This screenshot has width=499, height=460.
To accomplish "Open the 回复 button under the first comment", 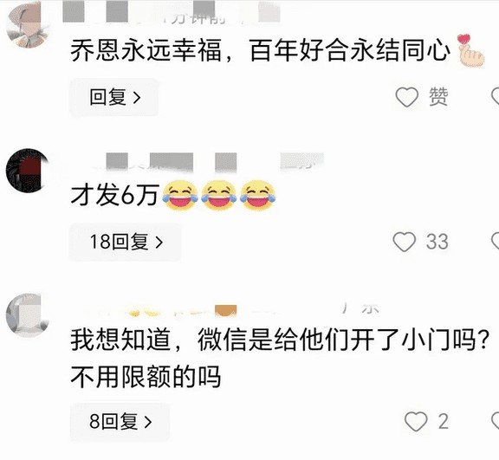I will pos(114,97).
